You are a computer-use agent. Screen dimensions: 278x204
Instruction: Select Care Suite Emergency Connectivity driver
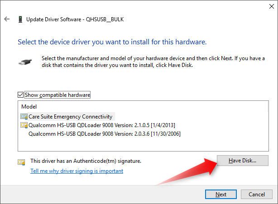coord(70,117)
